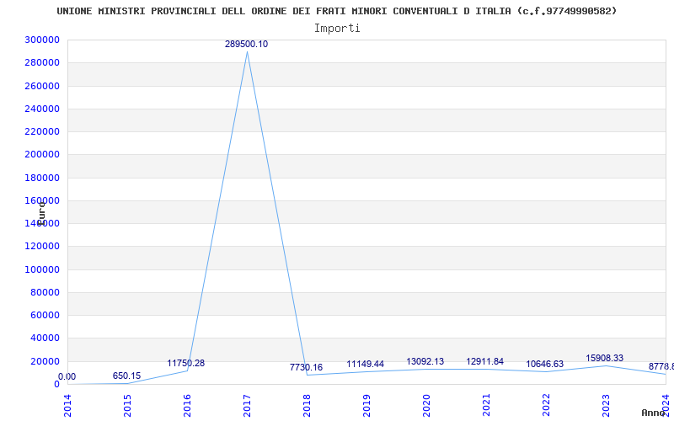Click the 2022 year axis label
674x421 pixels.
[546, 406]
